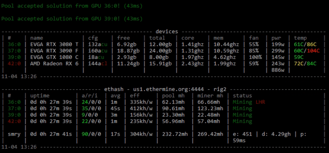Click memory clock value '10.59ghz'
329x153 pixels.
[x=226, y=51]
